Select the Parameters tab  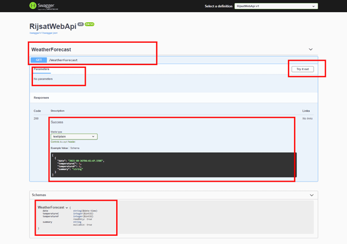click(41, 69)
